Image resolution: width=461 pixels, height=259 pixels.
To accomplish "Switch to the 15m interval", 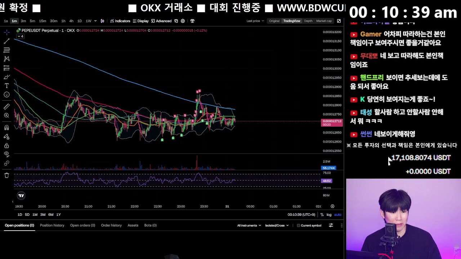I will (42, 21).
